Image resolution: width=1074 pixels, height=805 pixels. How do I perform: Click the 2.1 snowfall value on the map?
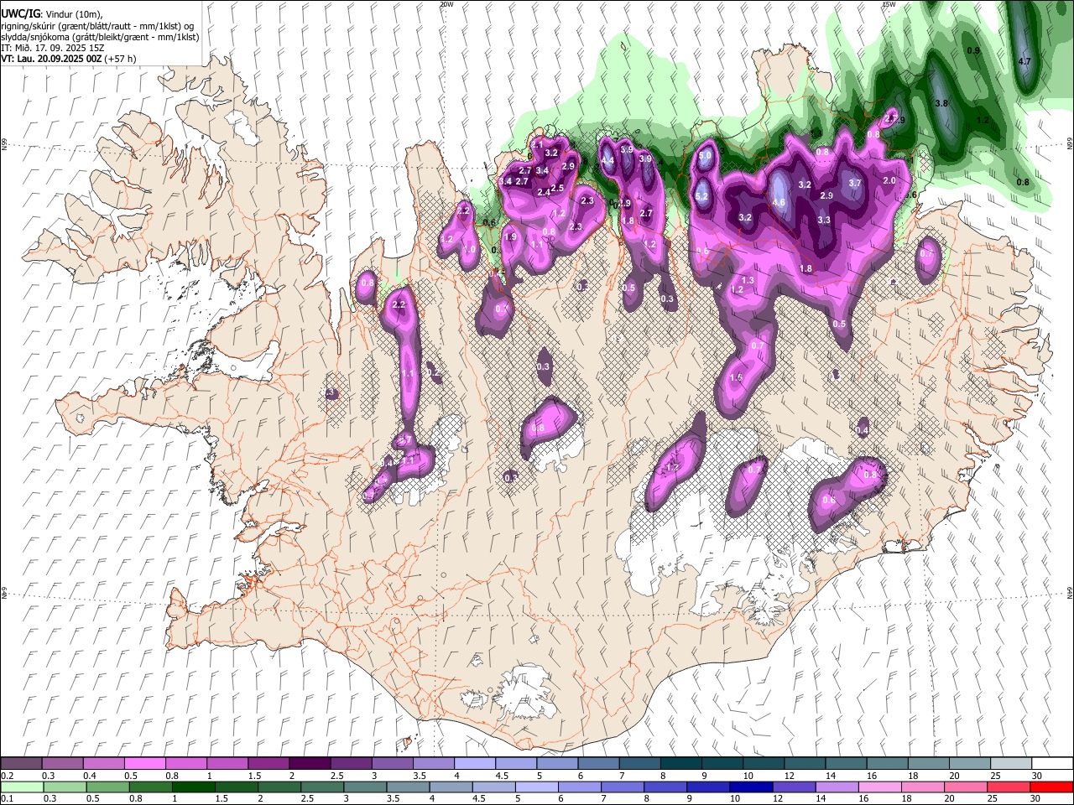(x=538, y=144)
